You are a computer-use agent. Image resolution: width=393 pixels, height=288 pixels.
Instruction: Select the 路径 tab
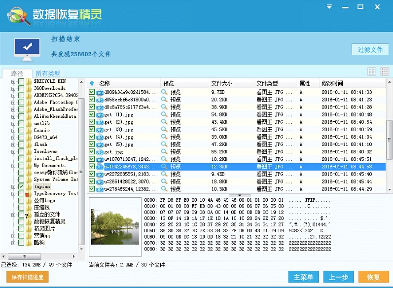coord(17,73)
